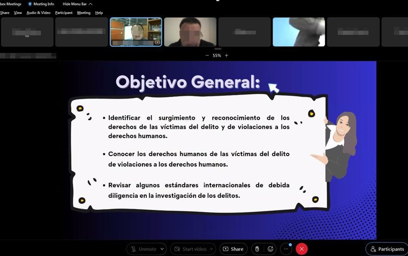408x256 pixels.
Task: Expand video options arrow beside Start video
Action: tap(212, 249)
